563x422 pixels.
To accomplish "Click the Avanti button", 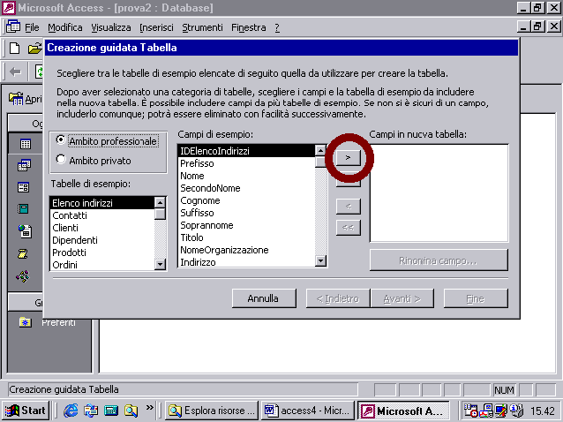I will point(402,298).
